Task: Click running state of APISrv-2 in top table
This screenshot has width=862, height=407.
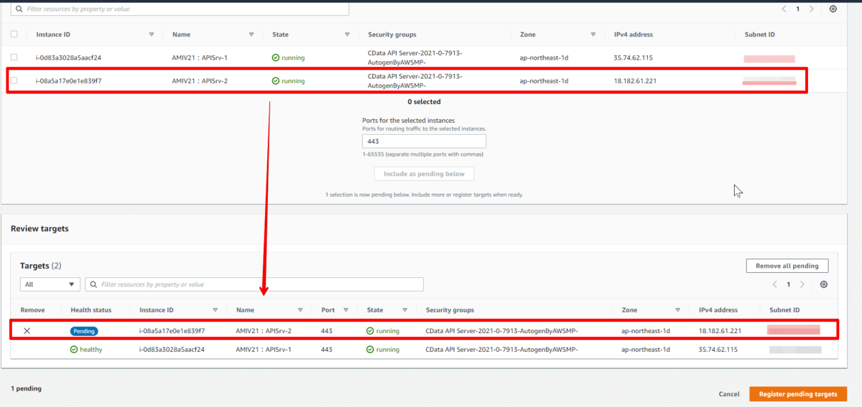Action: [288, 81]
